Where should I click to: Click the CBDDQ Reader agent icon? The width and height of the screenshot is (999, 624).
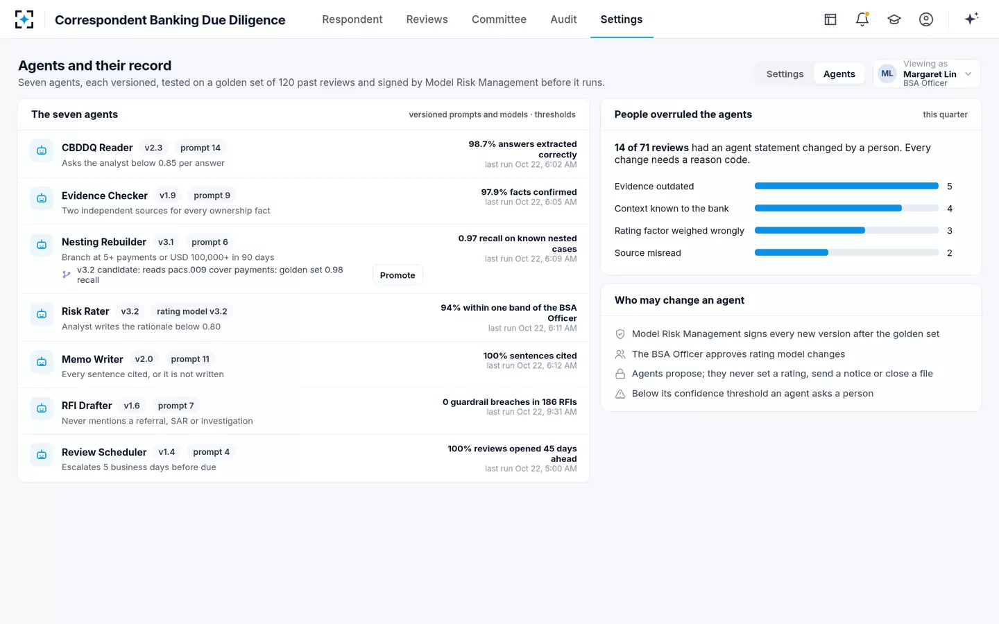[x=42, y=150]
